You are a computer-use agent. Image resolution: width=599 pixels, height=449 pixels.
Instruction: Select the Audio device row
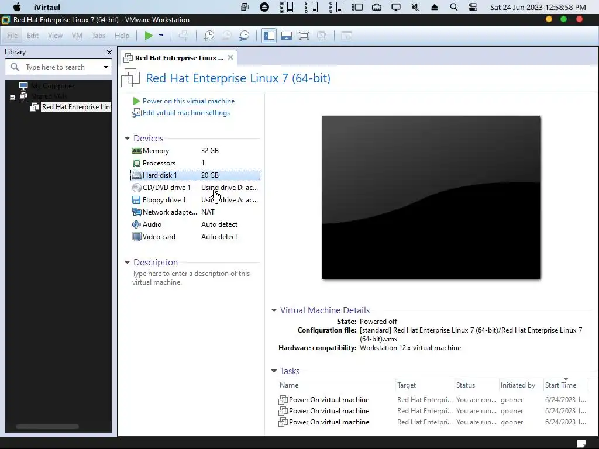(196, 224)
